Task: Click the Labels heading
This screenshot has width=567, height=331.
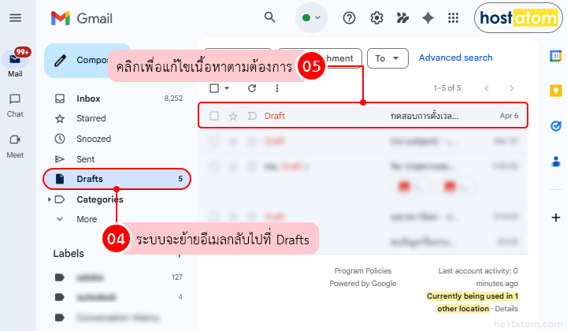Action: (69, 253)
